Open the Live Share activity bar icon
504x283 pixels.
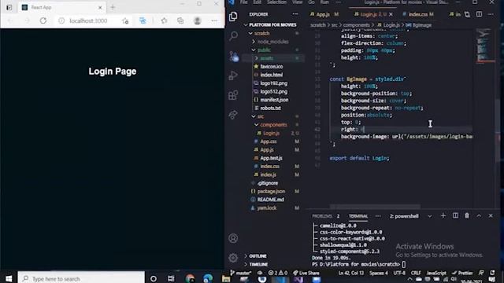point(233,115)
